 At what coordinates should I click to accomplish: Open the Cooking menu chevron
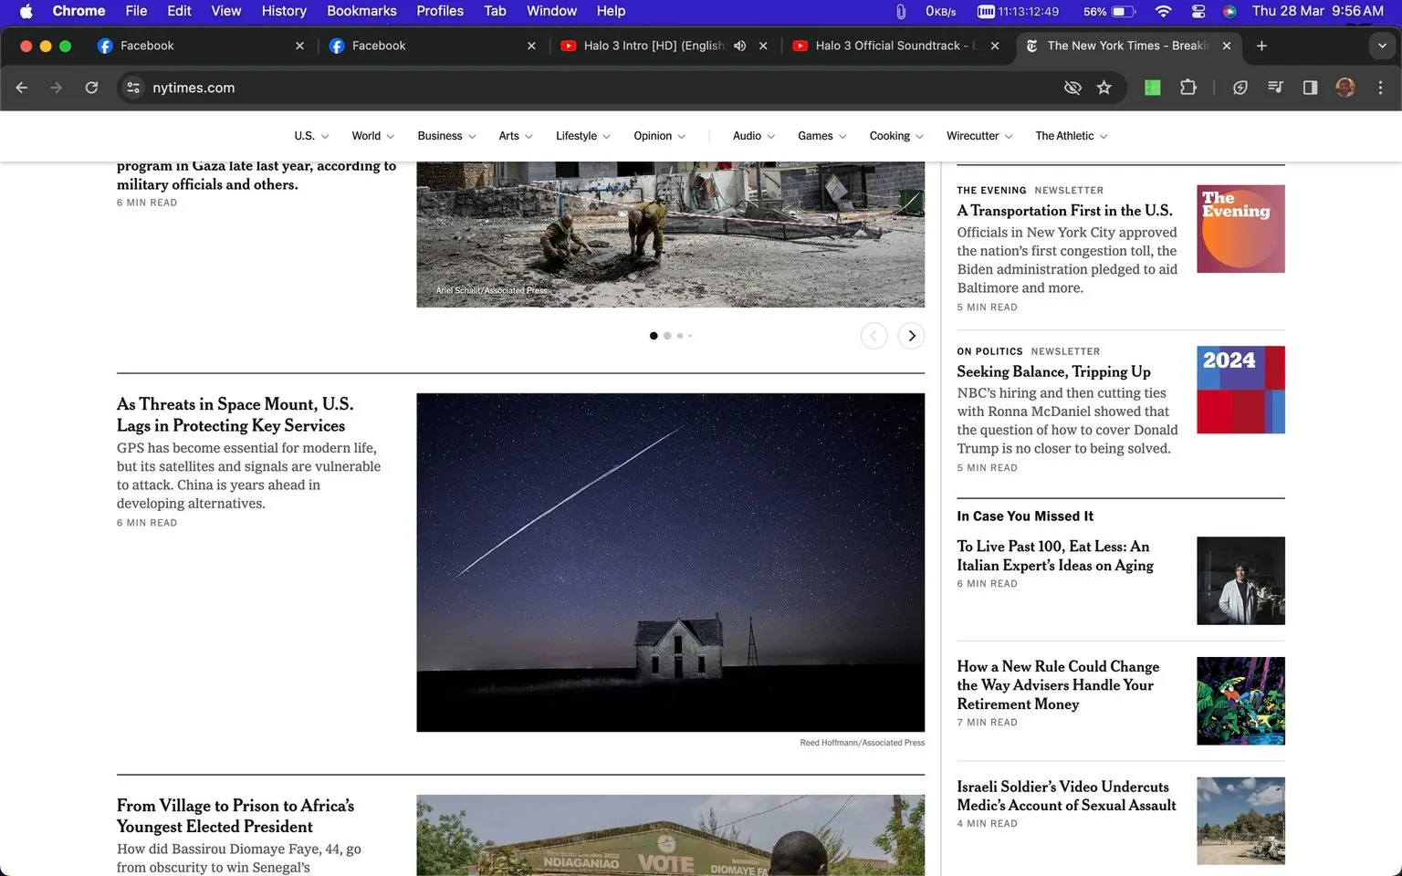pos(919,135)
